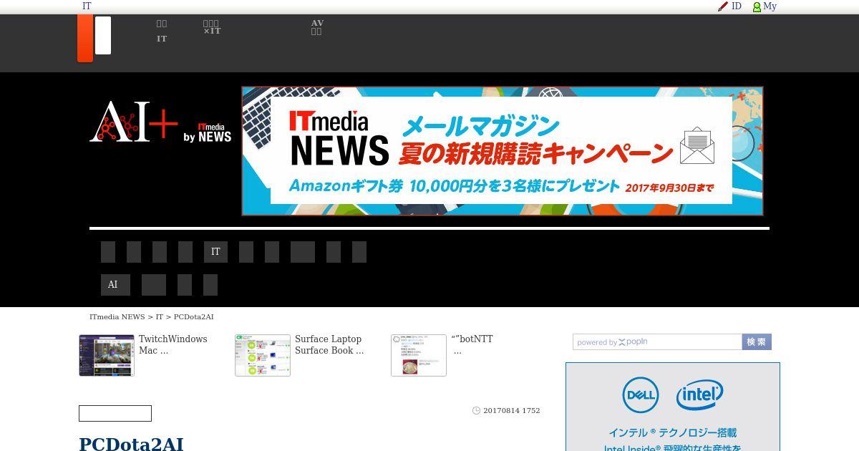Screen dimensions: 859x451
Task: Go to ITmedia NEWS in the breadcrumb
Action: pyautogui.click(x=117, y=316)
